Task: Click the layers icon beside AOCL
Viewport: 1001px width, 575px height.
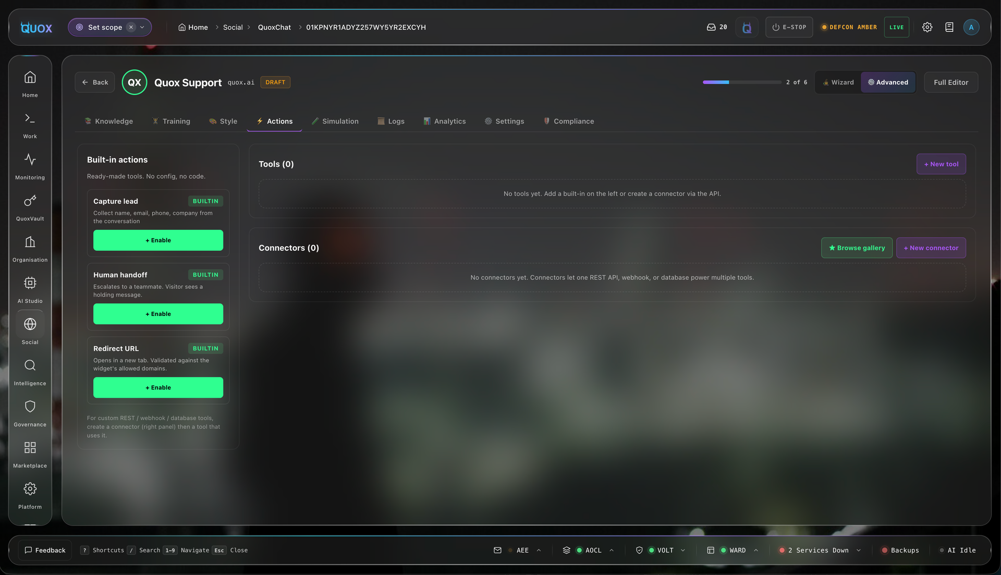Action: [x=566, y=550]
